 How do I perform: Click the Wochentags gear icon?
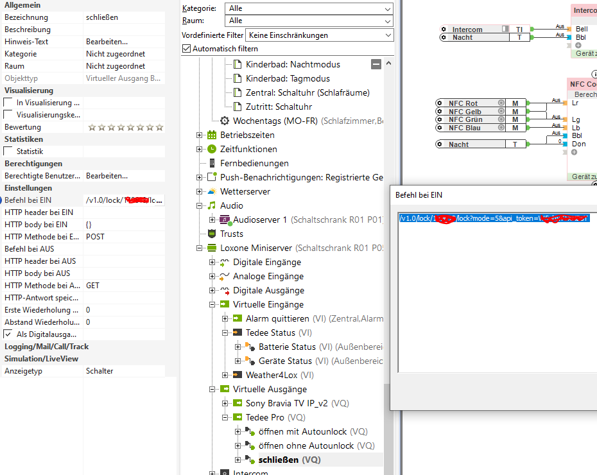pyautogui.click(x=225, y=121)
